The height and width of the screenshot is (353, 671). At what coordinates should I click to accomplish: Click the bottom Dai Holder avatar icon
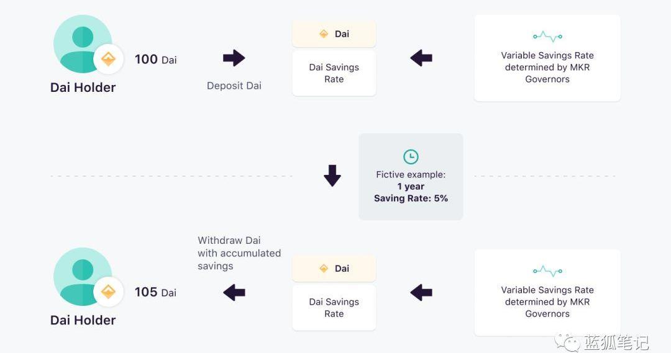tap(83, 277)
